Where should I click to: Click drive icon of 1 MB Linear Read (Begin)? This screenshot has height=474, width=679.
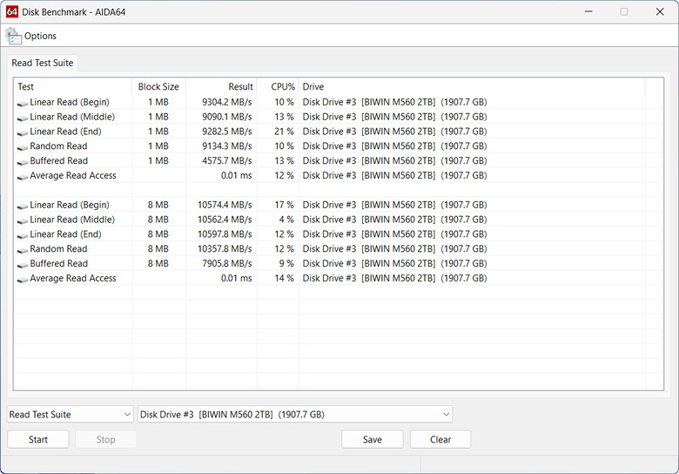[x=23, y=104]
